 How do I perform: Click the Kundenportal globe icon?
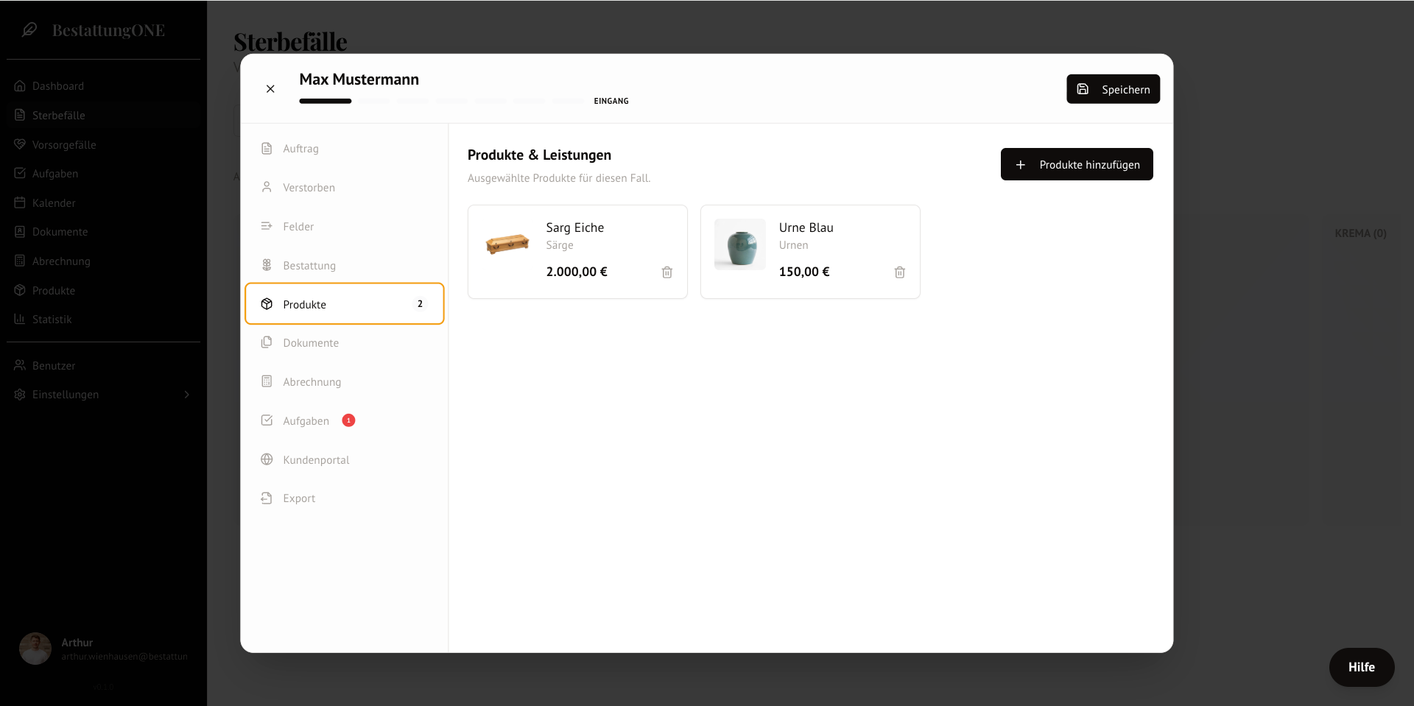click(267, 459)
